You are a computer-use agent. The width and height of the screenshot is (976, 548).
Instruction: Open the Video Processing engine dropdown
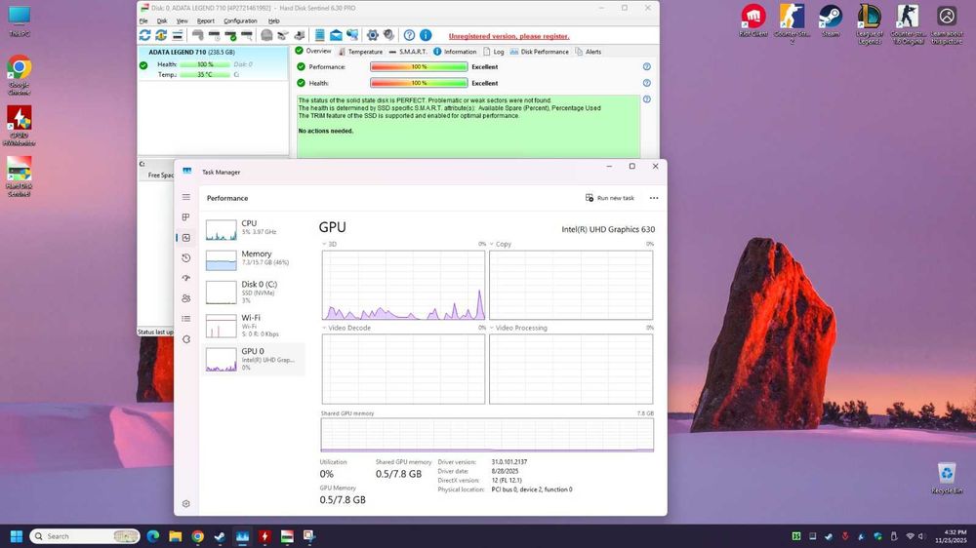[x=518, y=328]
